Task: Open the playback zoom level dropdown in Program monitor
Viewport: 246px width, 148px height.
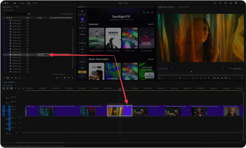Action: pyautogui.click(x=175, y=68)
